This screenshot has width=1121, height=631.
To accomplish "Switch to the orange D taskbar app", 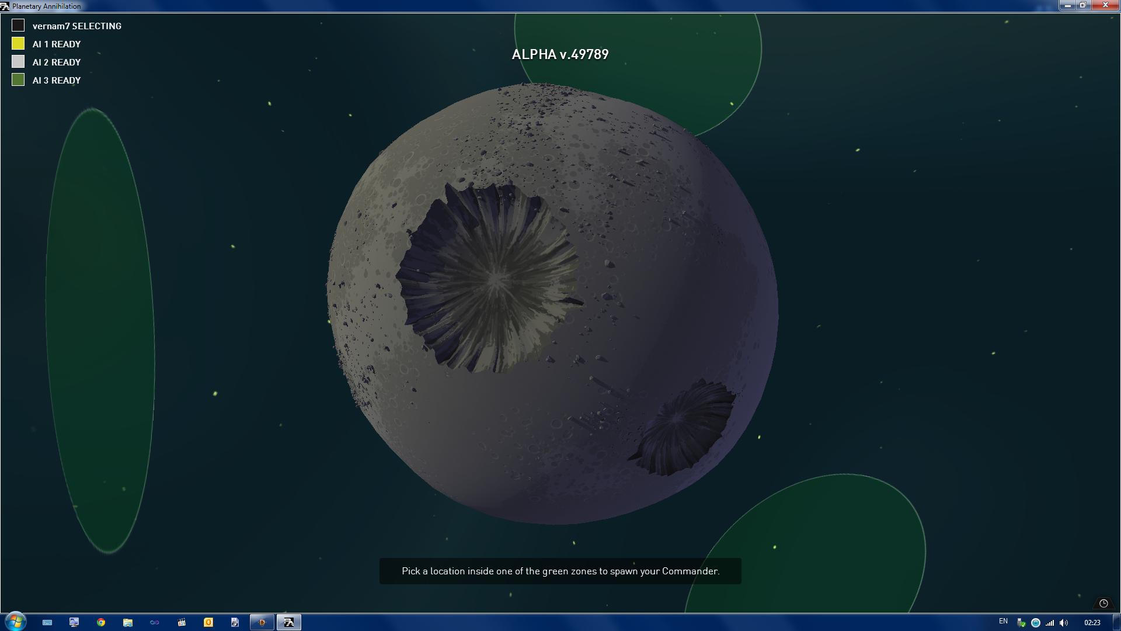I will pos(262,622).
